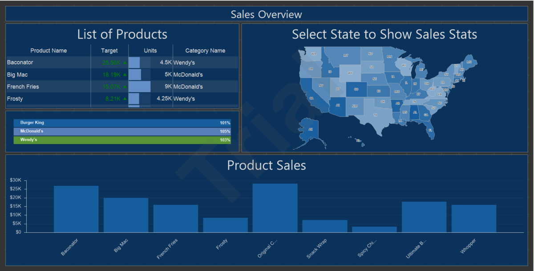Click the Snack Wrap bar in chart

point(325,226)
